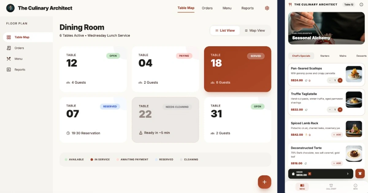Increase Truffle Tagliatelle quantity with plus
This screenshot has width=368, height=193.
(340, 110)
